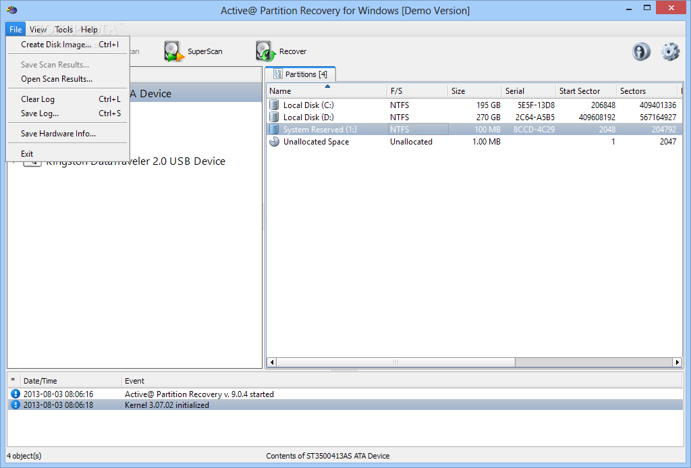Sort partitions by Size column header
The height and width of the screenshot is (468, 691).
click(474, 91)
